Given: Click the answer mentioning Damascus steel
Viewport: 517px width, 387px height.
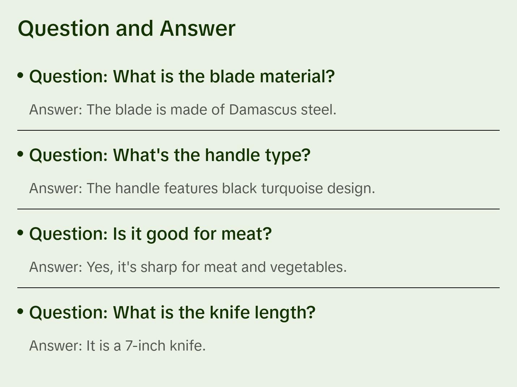Looking at the screenshot, I should [x=183, y=109].
